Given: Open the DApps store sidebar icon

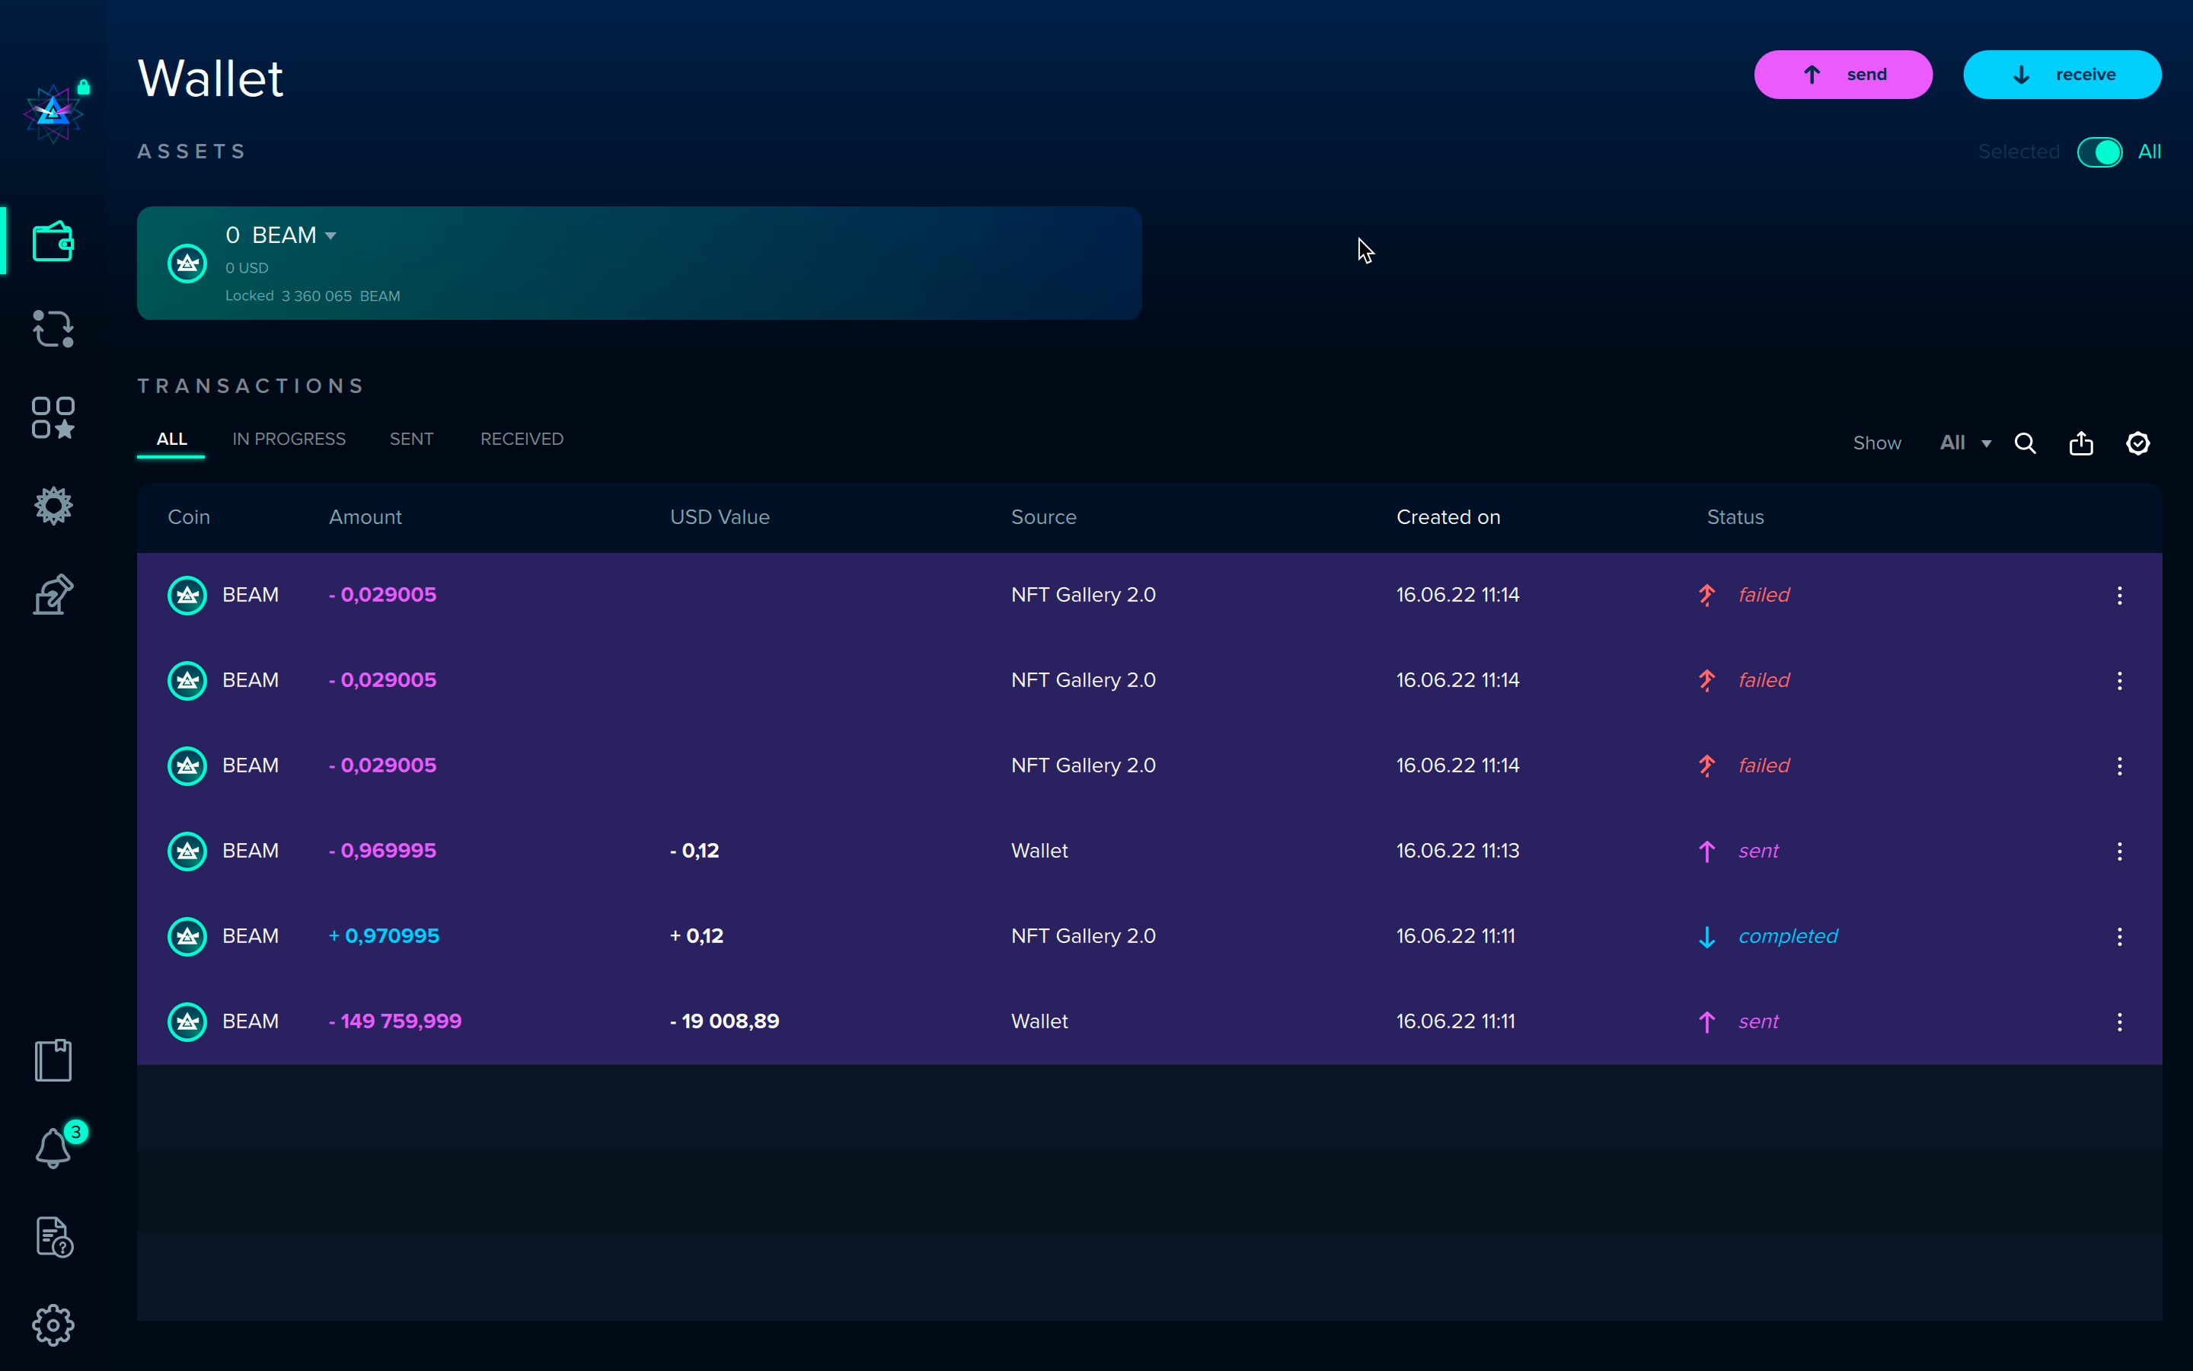Looking at the screenshot, I should (53, 417).
